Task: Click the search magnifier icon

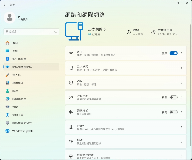Action: click(56, 32)
